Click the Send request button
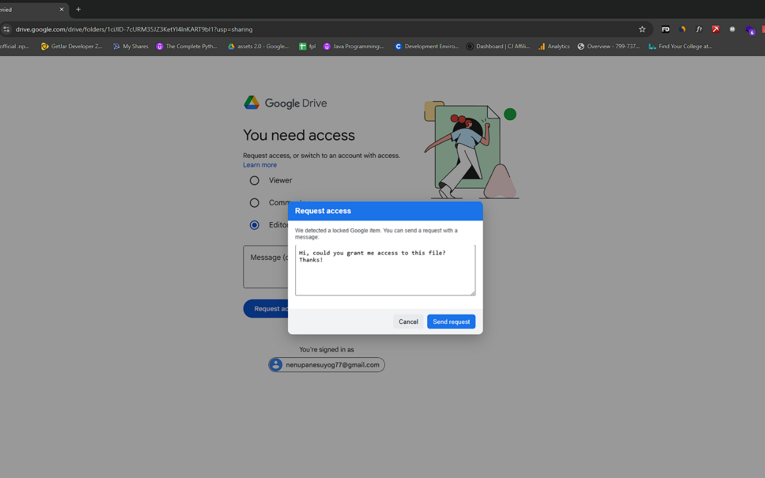This screenshot has width=765, height=478. pyautogui.click(x=451, y=321)
